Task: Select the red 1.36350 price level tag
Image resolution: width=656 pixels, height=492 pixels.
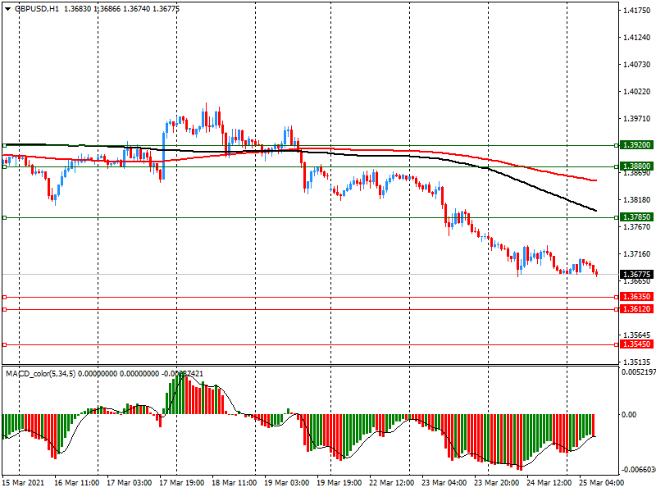Action: click(x=636, y=297)
